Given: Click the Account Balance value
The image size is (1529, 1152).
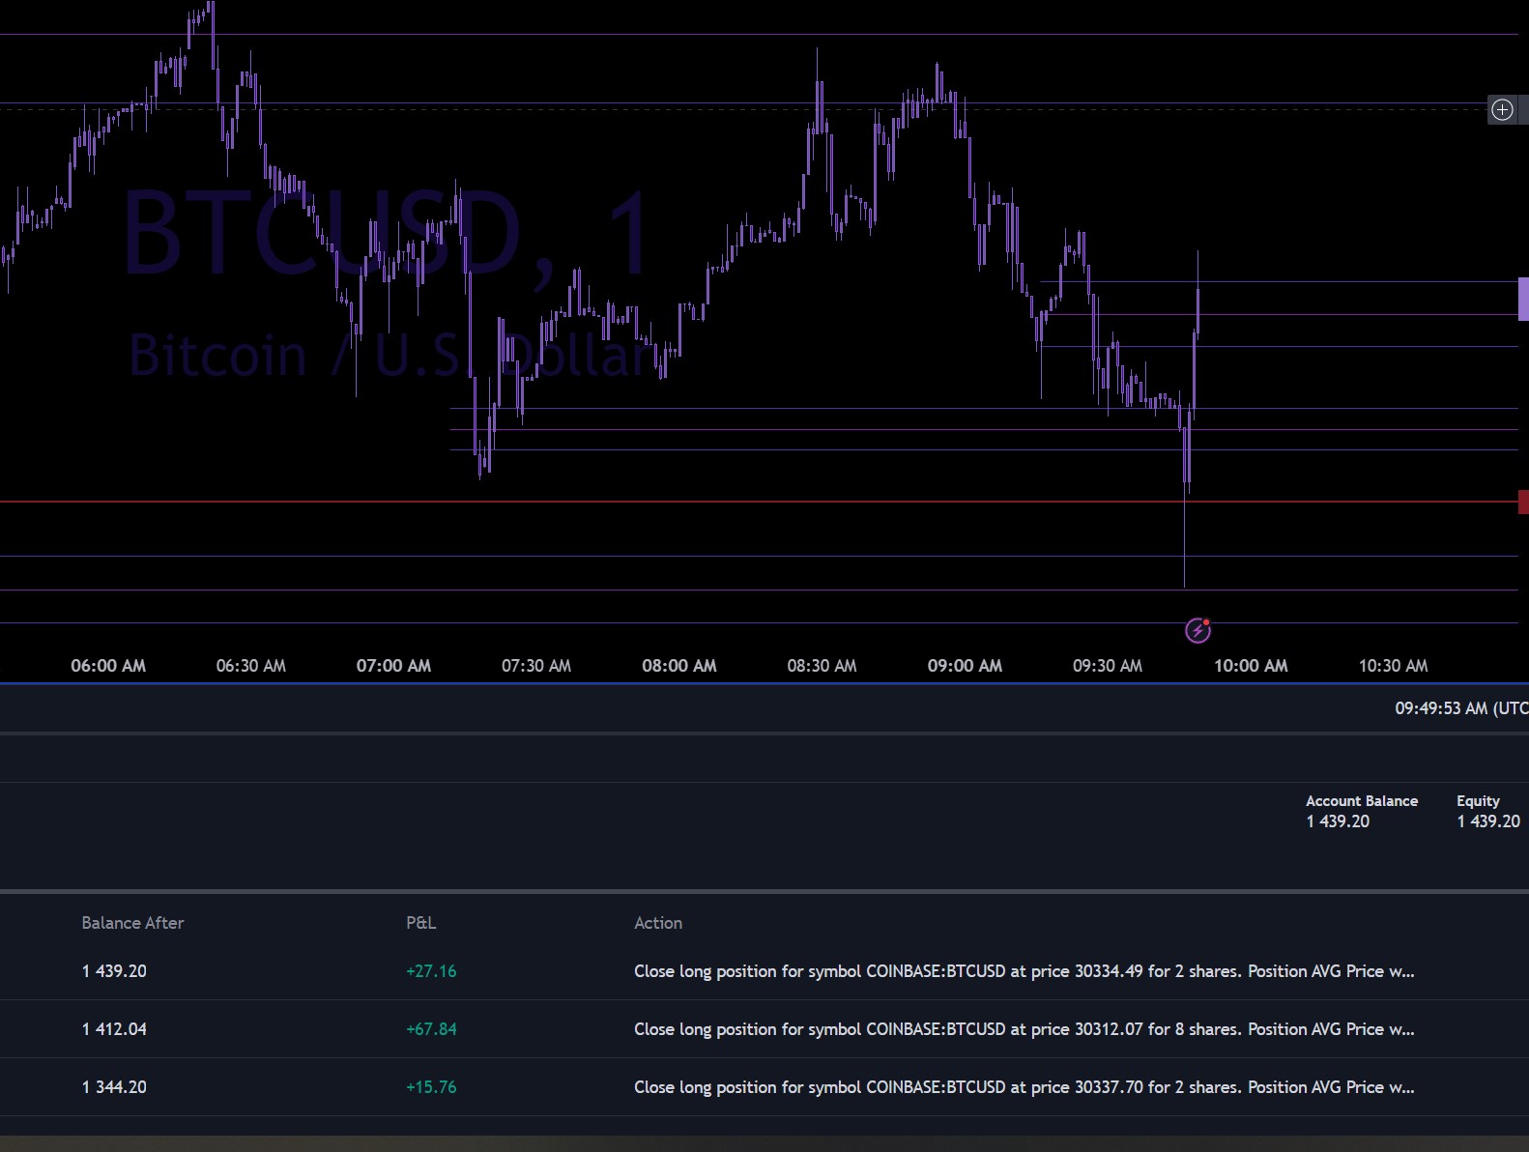Looking at the screenshot, I should tap(1338, 821).
